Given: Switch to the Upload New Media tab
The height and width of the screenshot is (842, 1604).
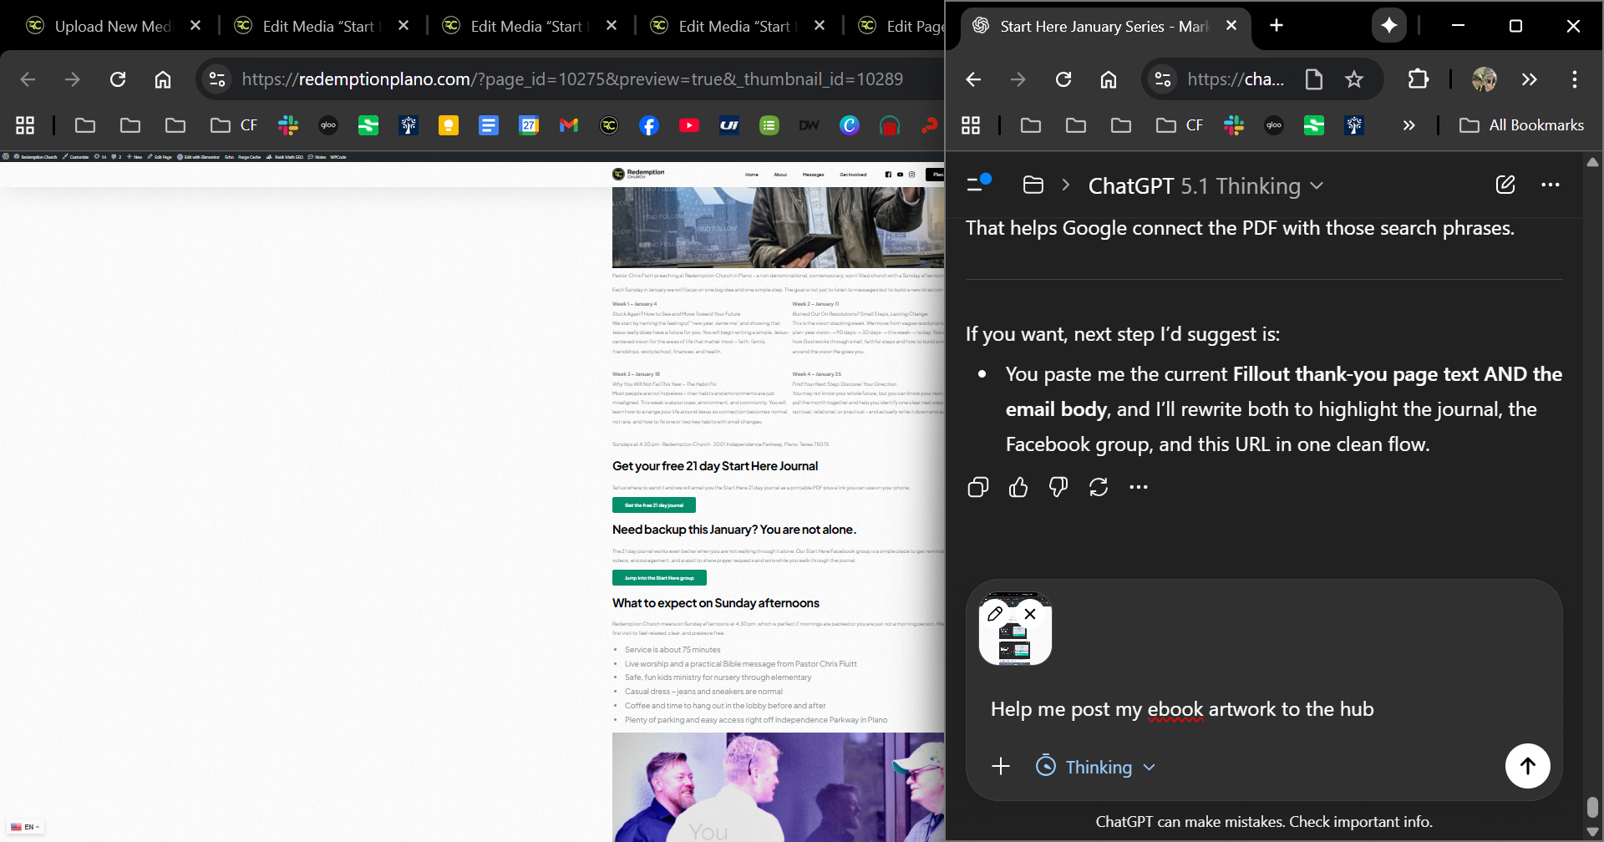Looking at the screenshot, I should (113, 26).
